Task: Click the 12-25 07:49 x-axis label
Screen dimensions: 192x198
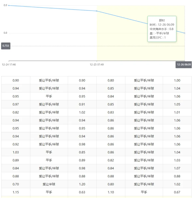Action: point(97,65)
